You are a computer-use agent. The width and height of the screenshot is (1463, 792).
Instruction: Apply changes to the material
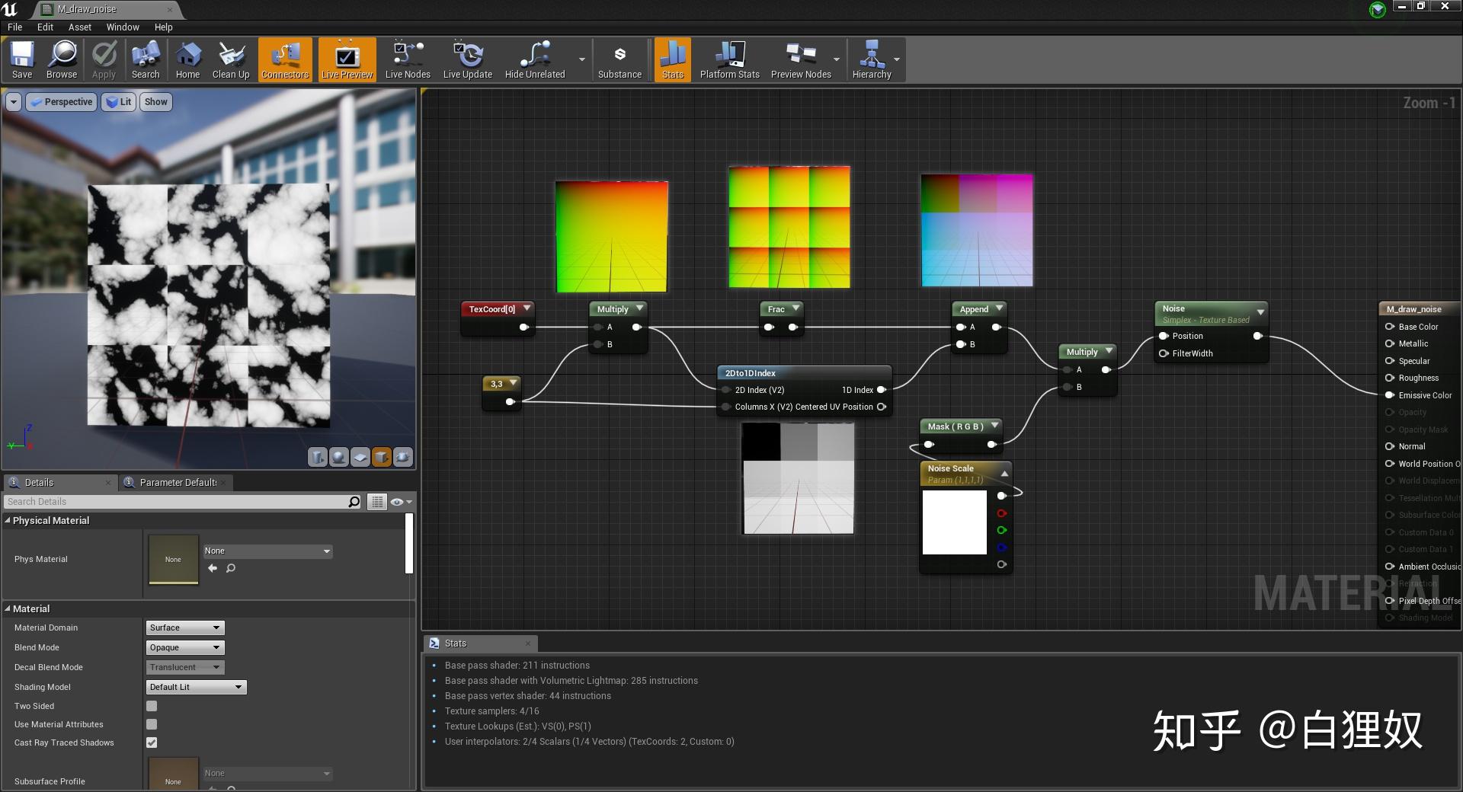[x=104, y=59]
